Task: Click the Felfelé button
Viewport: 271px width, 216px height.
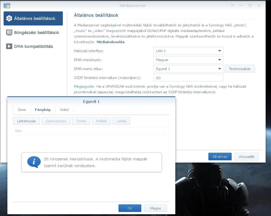Action: point(101,121)
